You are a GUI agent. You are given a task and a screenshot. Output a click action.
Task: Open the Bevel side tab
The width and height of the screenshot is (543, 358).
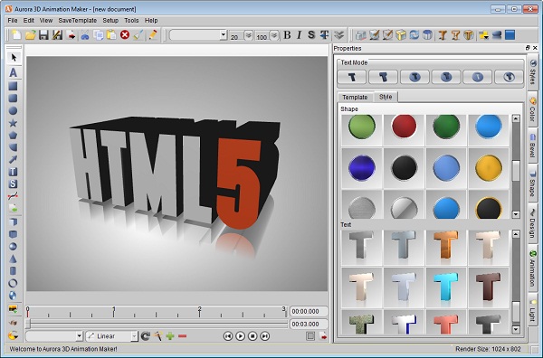tap(532, 146)
